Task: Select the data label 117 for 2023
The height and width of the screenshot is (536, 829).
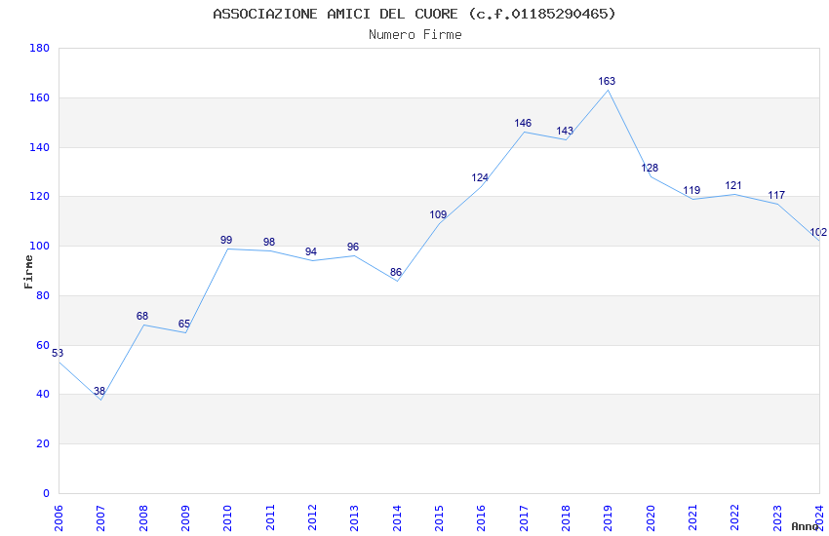Action: pos(776,195)
